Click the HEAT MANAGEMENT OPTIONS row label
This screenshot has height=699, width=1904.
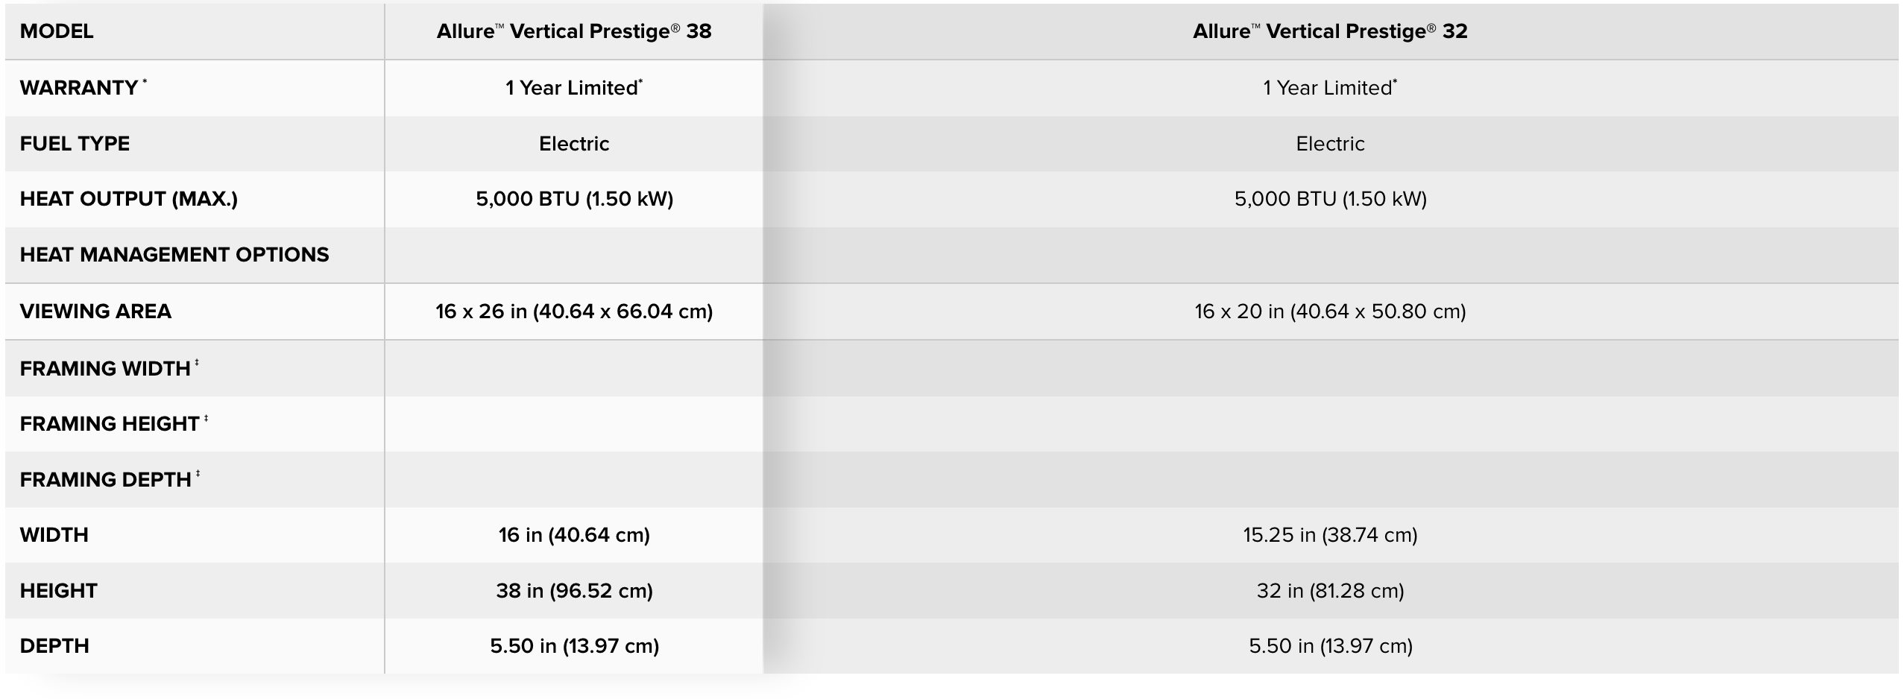174,255
